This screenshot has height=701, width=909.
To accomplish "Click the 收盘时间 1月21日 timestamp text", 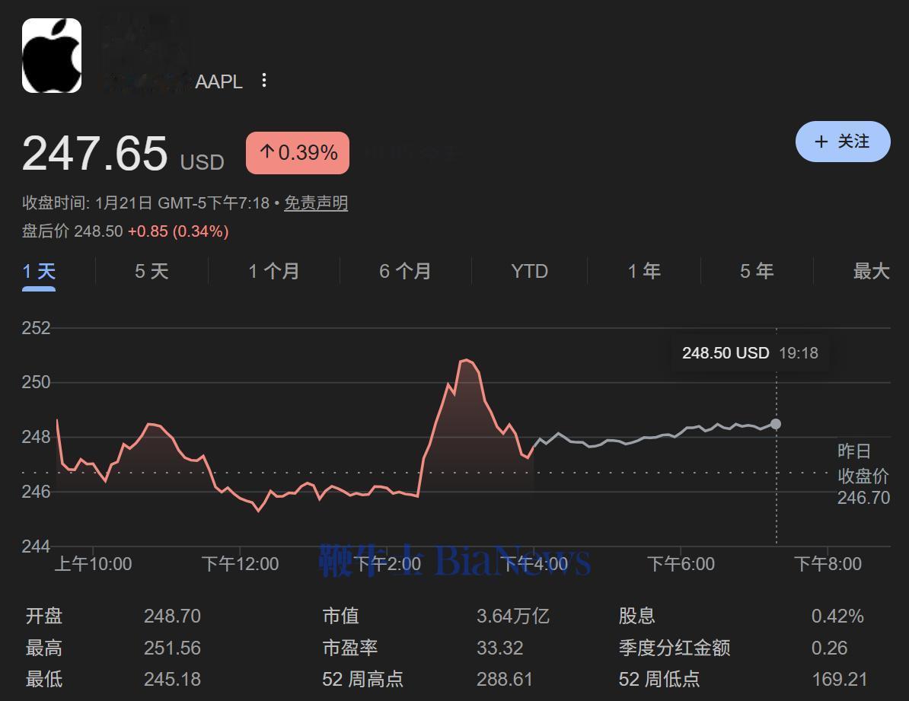I will tap(146, 203).
